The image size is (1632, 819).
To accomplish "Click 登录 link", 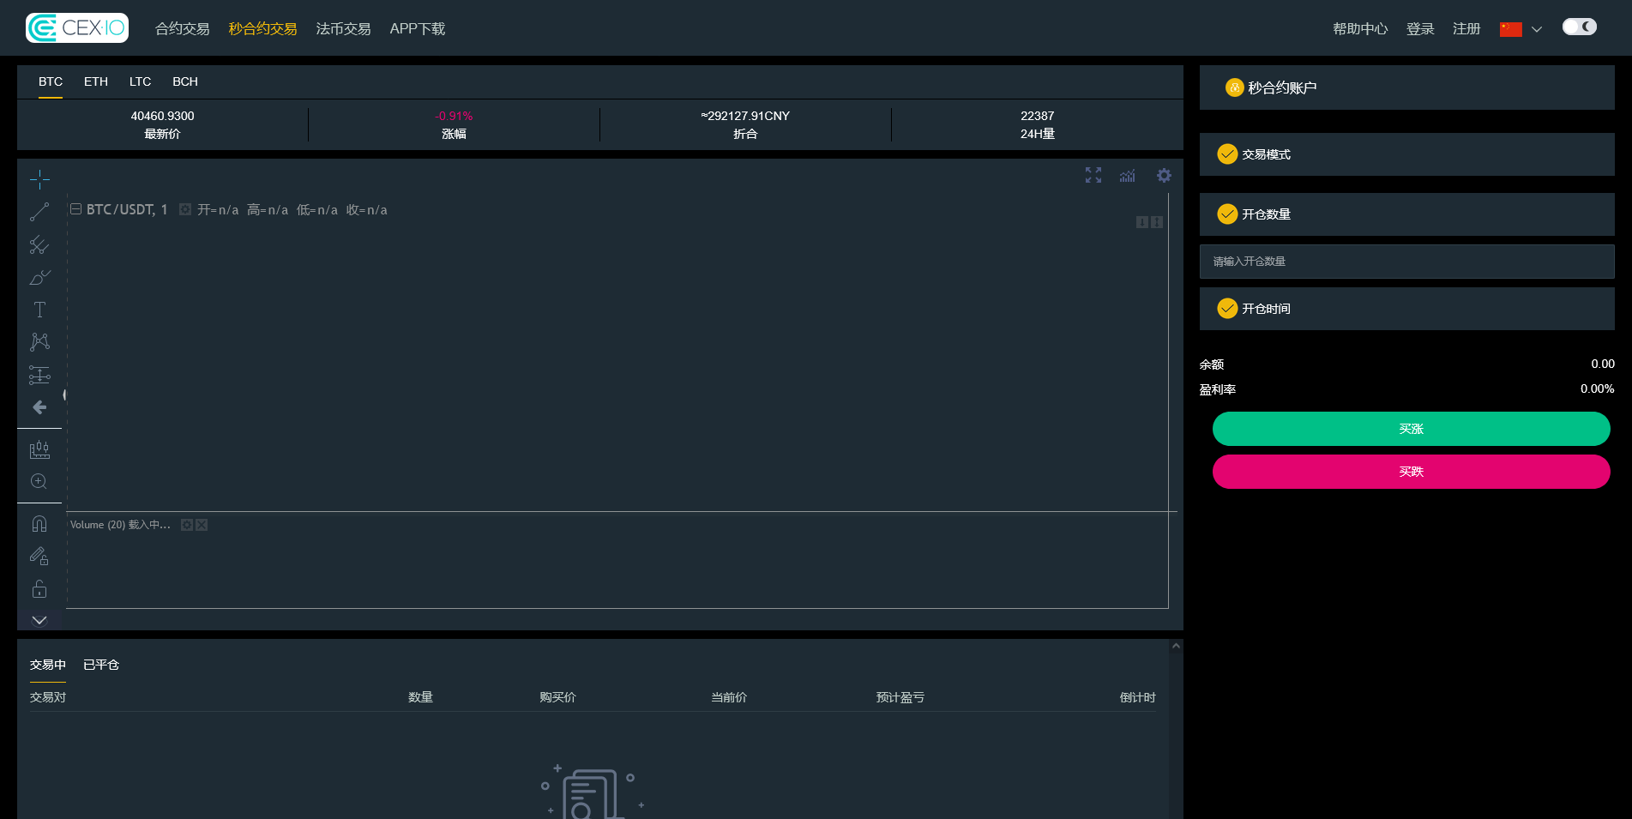I will (1420, 29).
